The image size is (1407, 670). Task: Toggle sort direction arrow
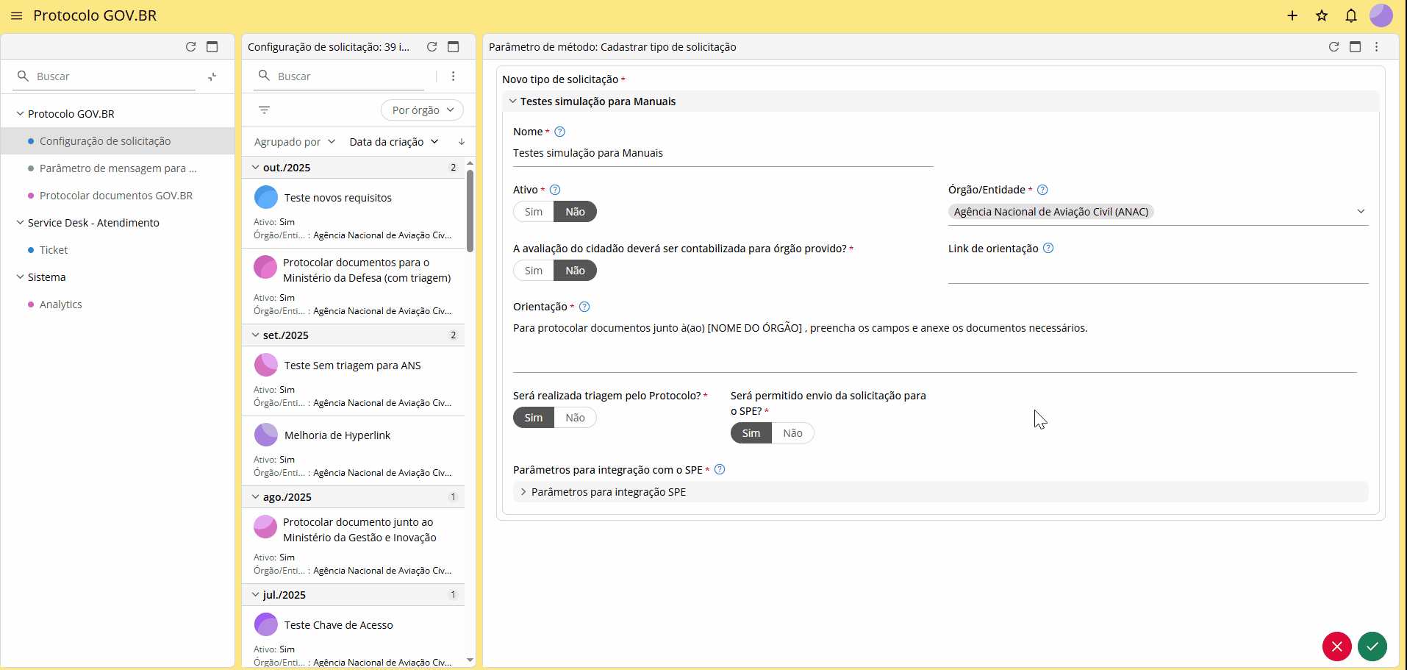pos(462,142)
